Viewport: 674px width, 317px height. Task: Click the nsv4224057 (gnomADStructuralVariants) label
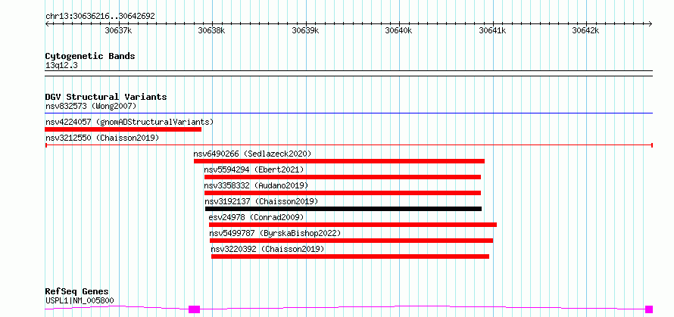coord(129,122)
